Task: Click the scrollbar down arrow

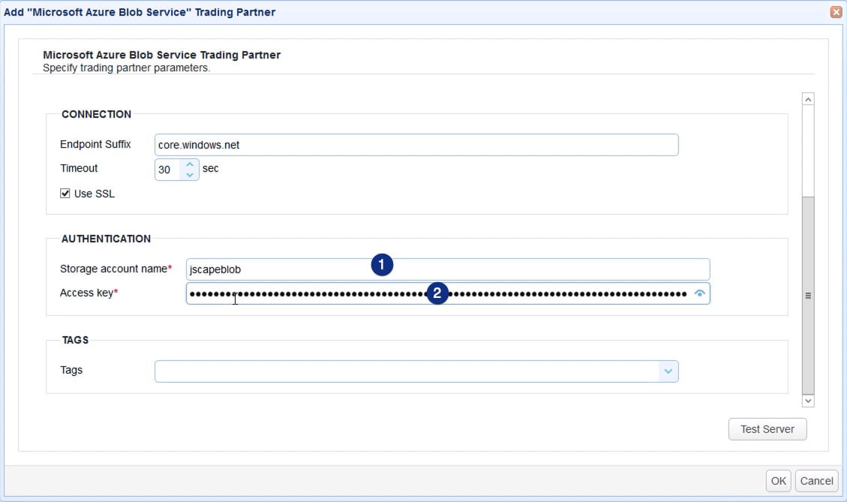Action: (808, 401)
